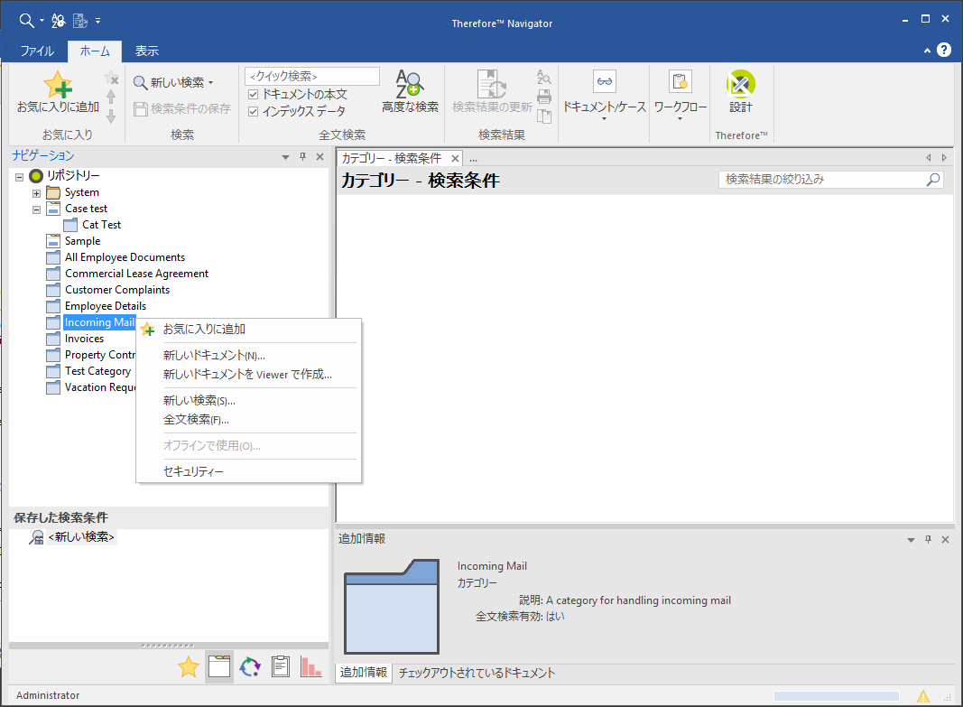
Task: Move favorite up arrow icon
Action: point(111,97)
